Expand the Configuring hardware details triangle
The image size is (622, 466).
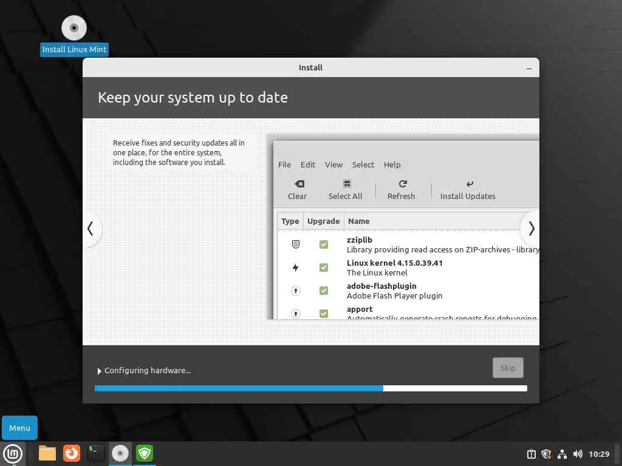99,371
